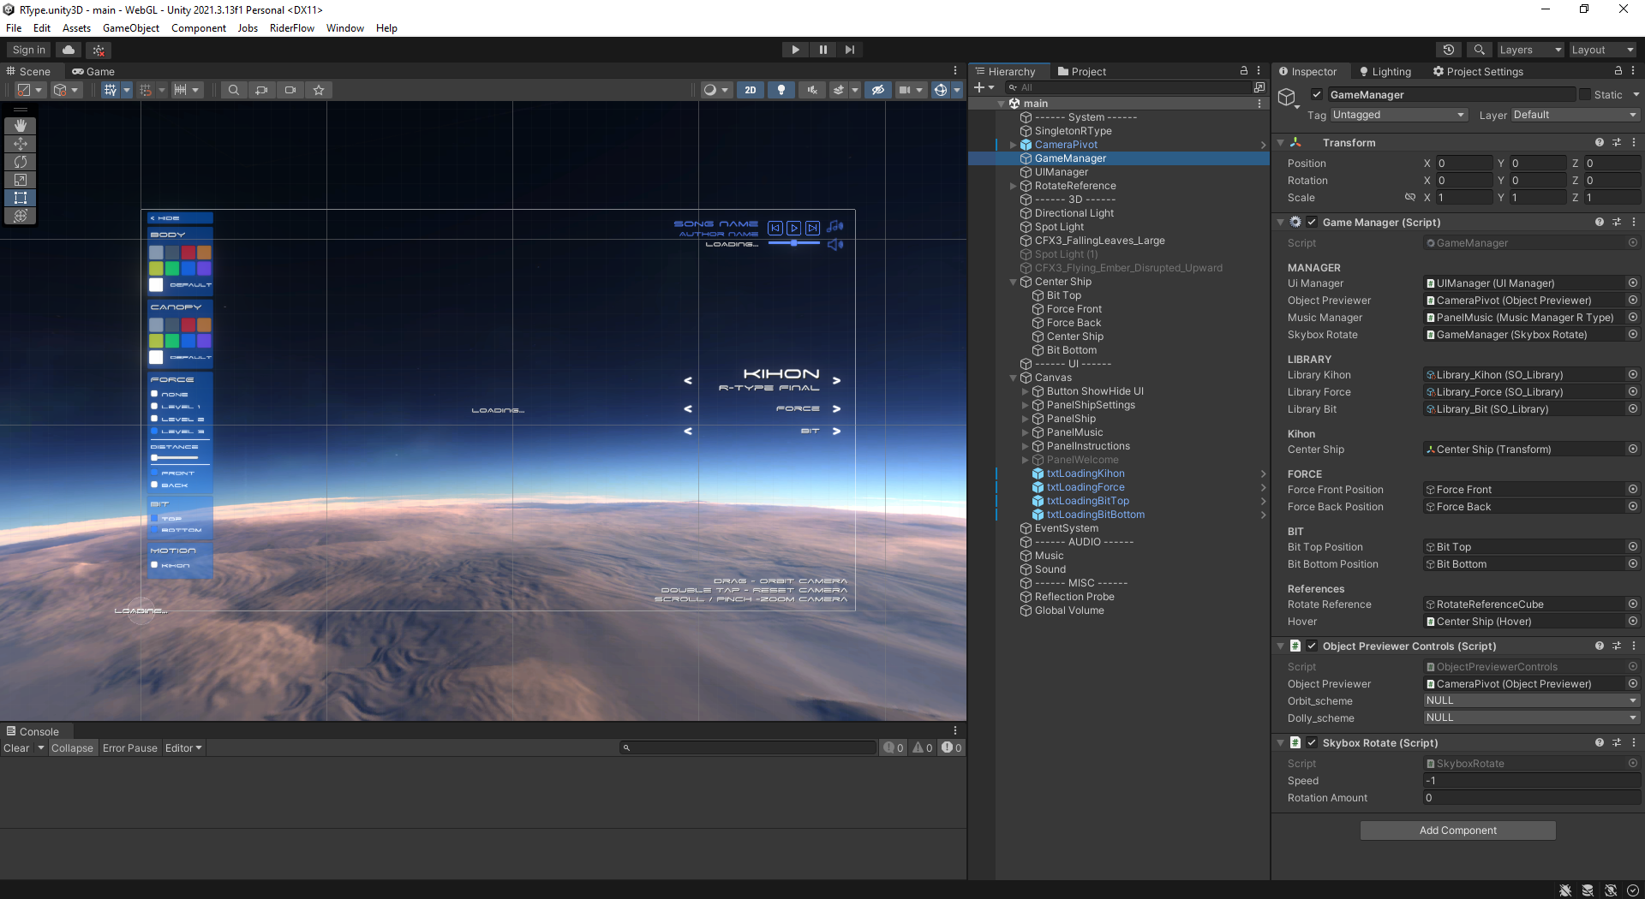Click the Position X input field
Screen dimensions: 1645x899
[1464, 164]
